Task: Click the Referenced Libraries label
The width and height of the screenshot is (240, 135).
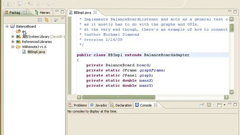Action: tap(37, 42)
